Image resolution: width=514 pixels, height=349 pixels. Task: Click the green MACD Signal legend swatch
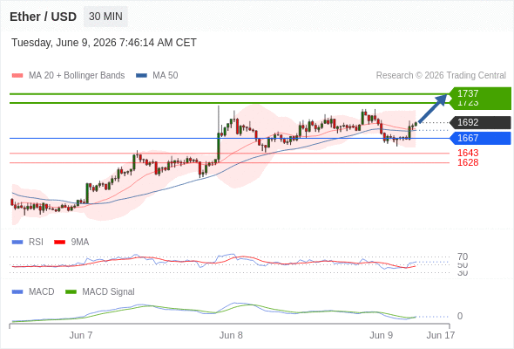(x=71, y=292)
